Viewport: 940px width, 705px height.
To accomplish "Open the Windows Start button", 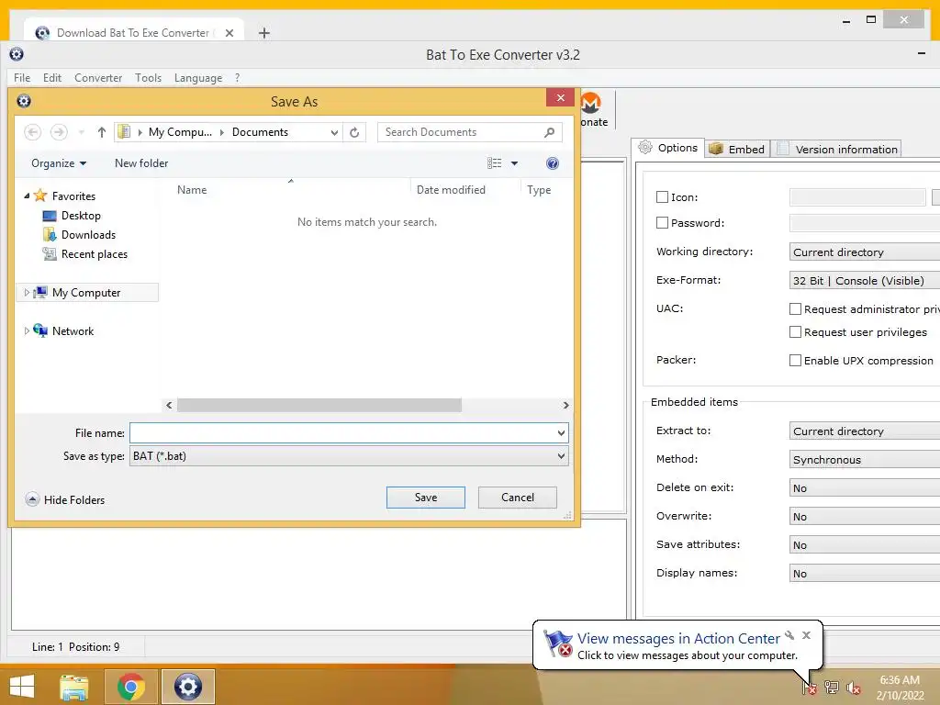I will point(22,687).
